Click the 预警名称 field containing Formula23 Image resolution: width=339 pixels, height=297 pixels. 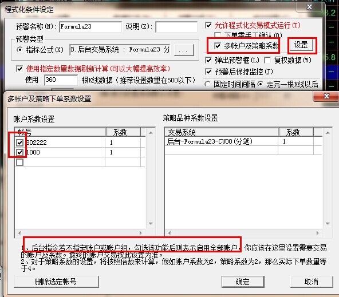tap(90, 27)
